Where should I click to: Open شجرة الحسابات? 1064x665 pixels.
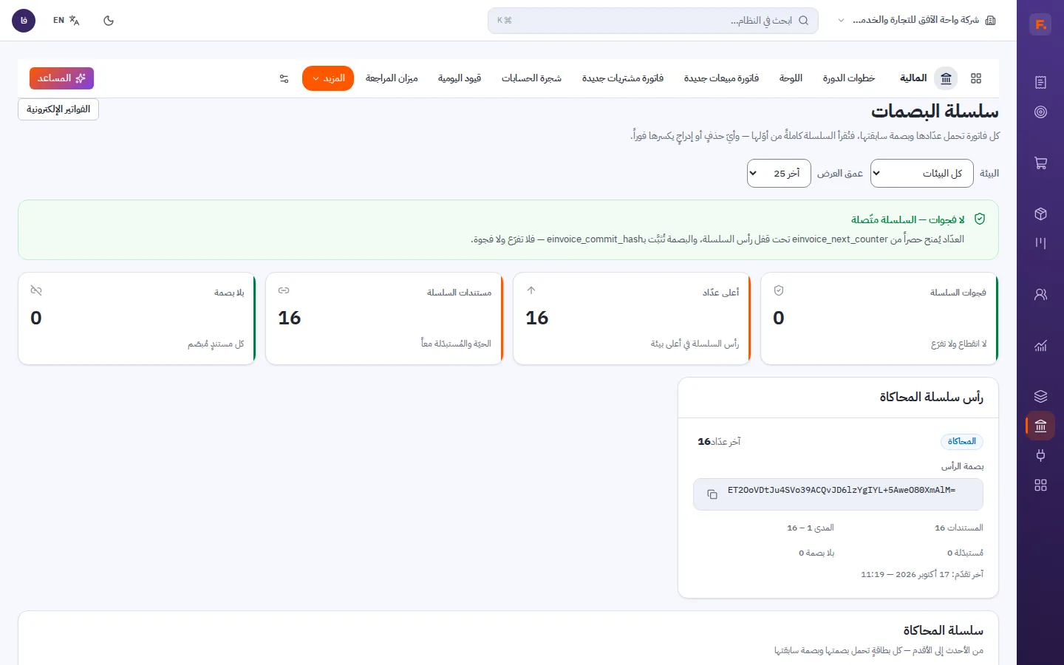pos(531,78)
